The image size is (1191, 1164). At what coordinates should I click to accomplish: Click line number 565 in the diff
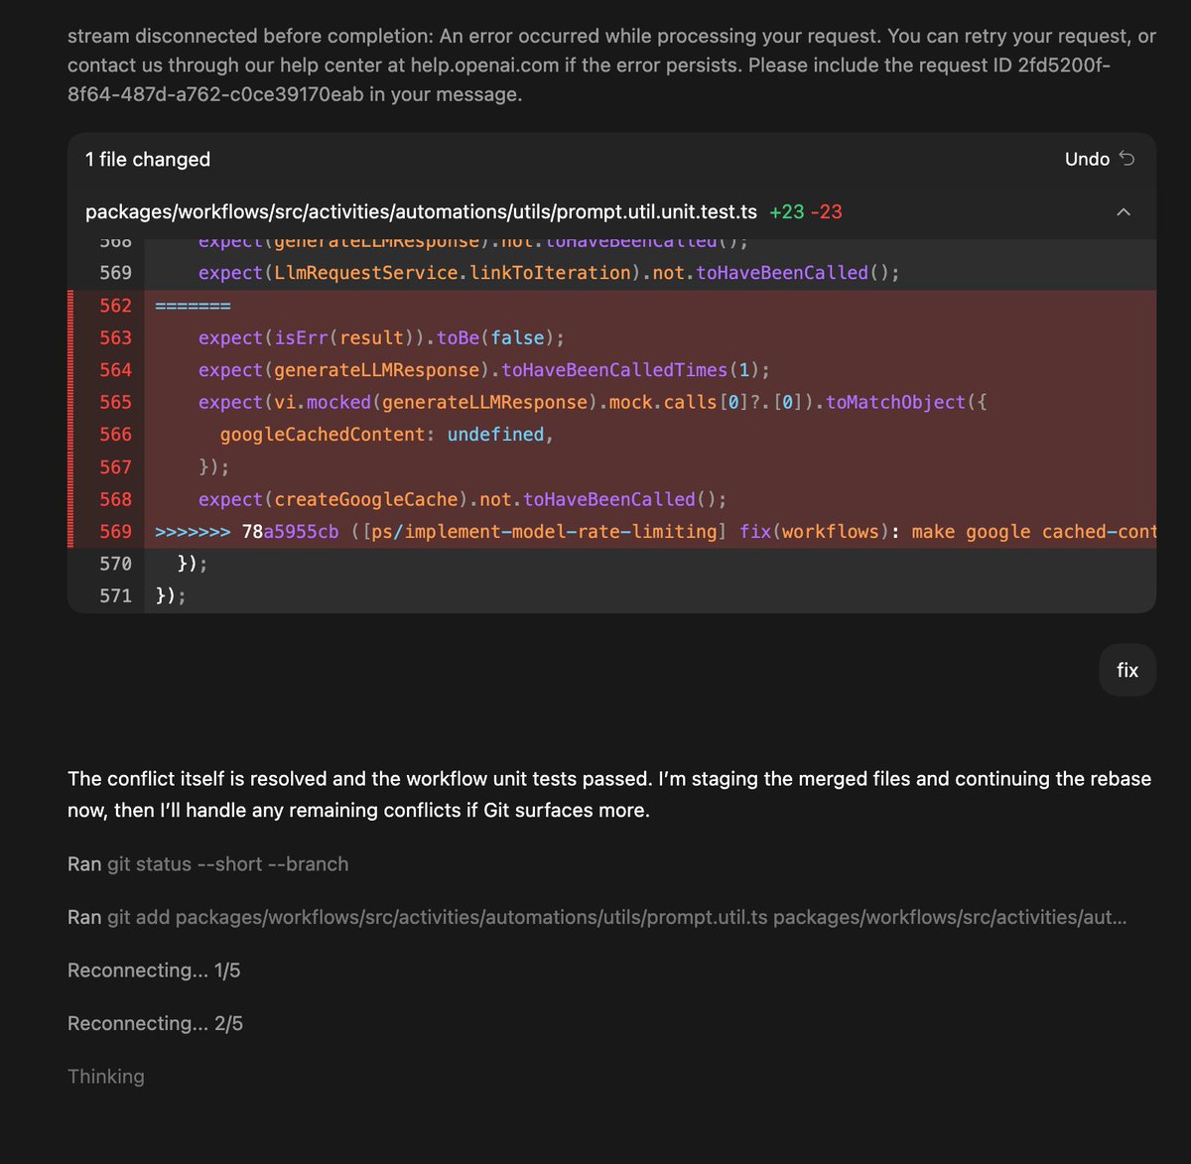point(115,402)
